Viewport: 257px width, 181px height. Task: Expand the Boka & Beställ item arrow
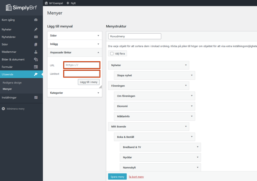[x=192, y=137]
